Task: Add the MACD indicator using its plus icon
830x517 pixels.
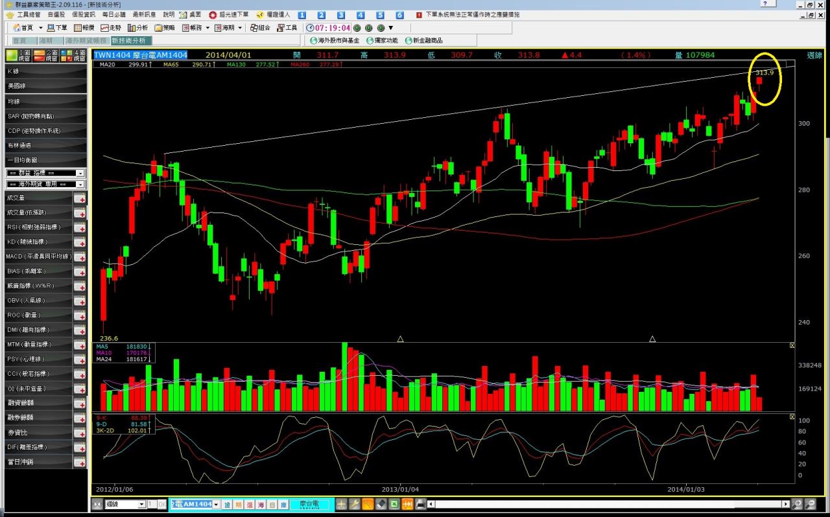Action: 80,257
